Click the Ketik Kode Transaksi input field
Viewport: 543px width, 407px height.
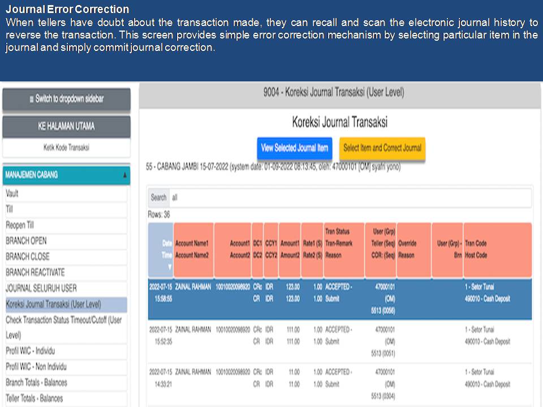pyautogui.click(x=66, y=148)
